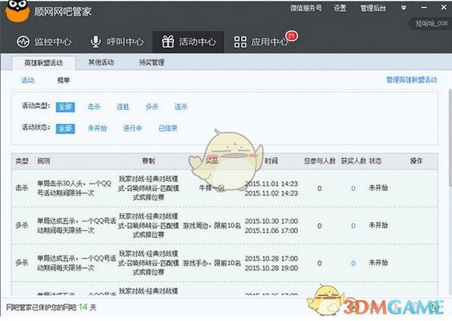
Task: Click the 14 天 protection status text
Action: 87,307
